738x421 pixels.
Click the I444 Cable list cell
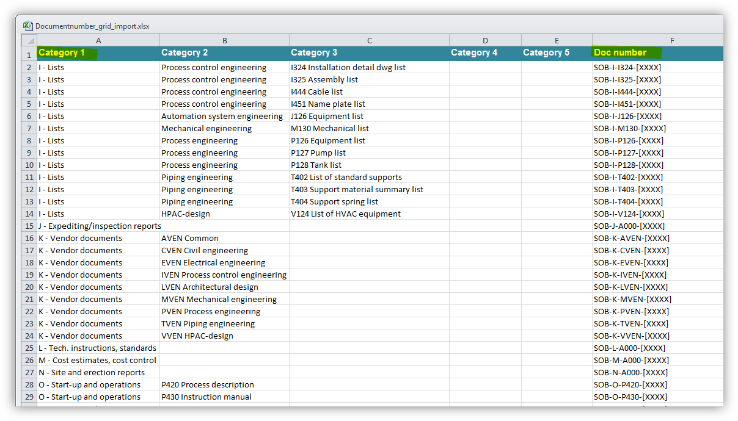tap(369, 92)
